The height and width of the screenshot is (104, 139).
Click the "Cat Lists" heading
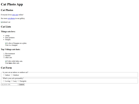tap(6, 27)
